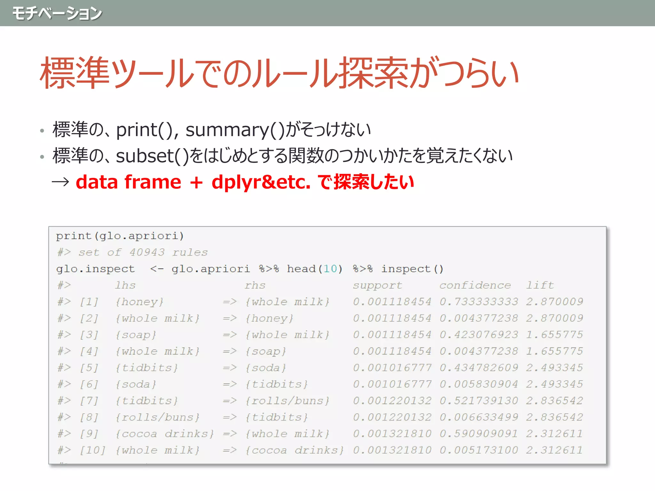Click {soda} in row [6] lhs

(136, 384)
